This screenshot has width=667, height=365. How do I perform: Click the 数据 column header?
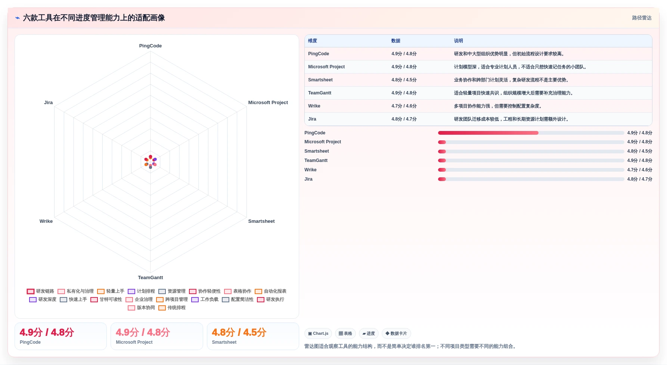(x=396, y=41)
